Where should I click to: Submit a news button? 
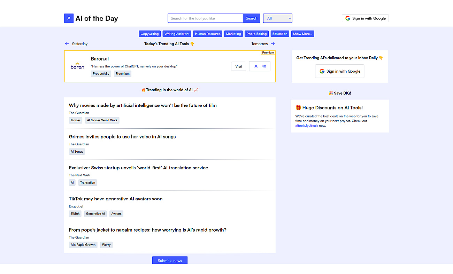coord(170,260)
